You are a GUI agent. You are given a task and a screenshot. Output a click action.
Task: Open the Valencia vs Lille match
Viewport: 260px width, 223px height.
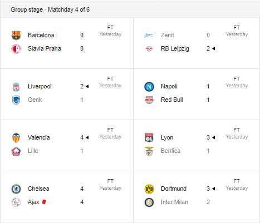coord(67,145)
